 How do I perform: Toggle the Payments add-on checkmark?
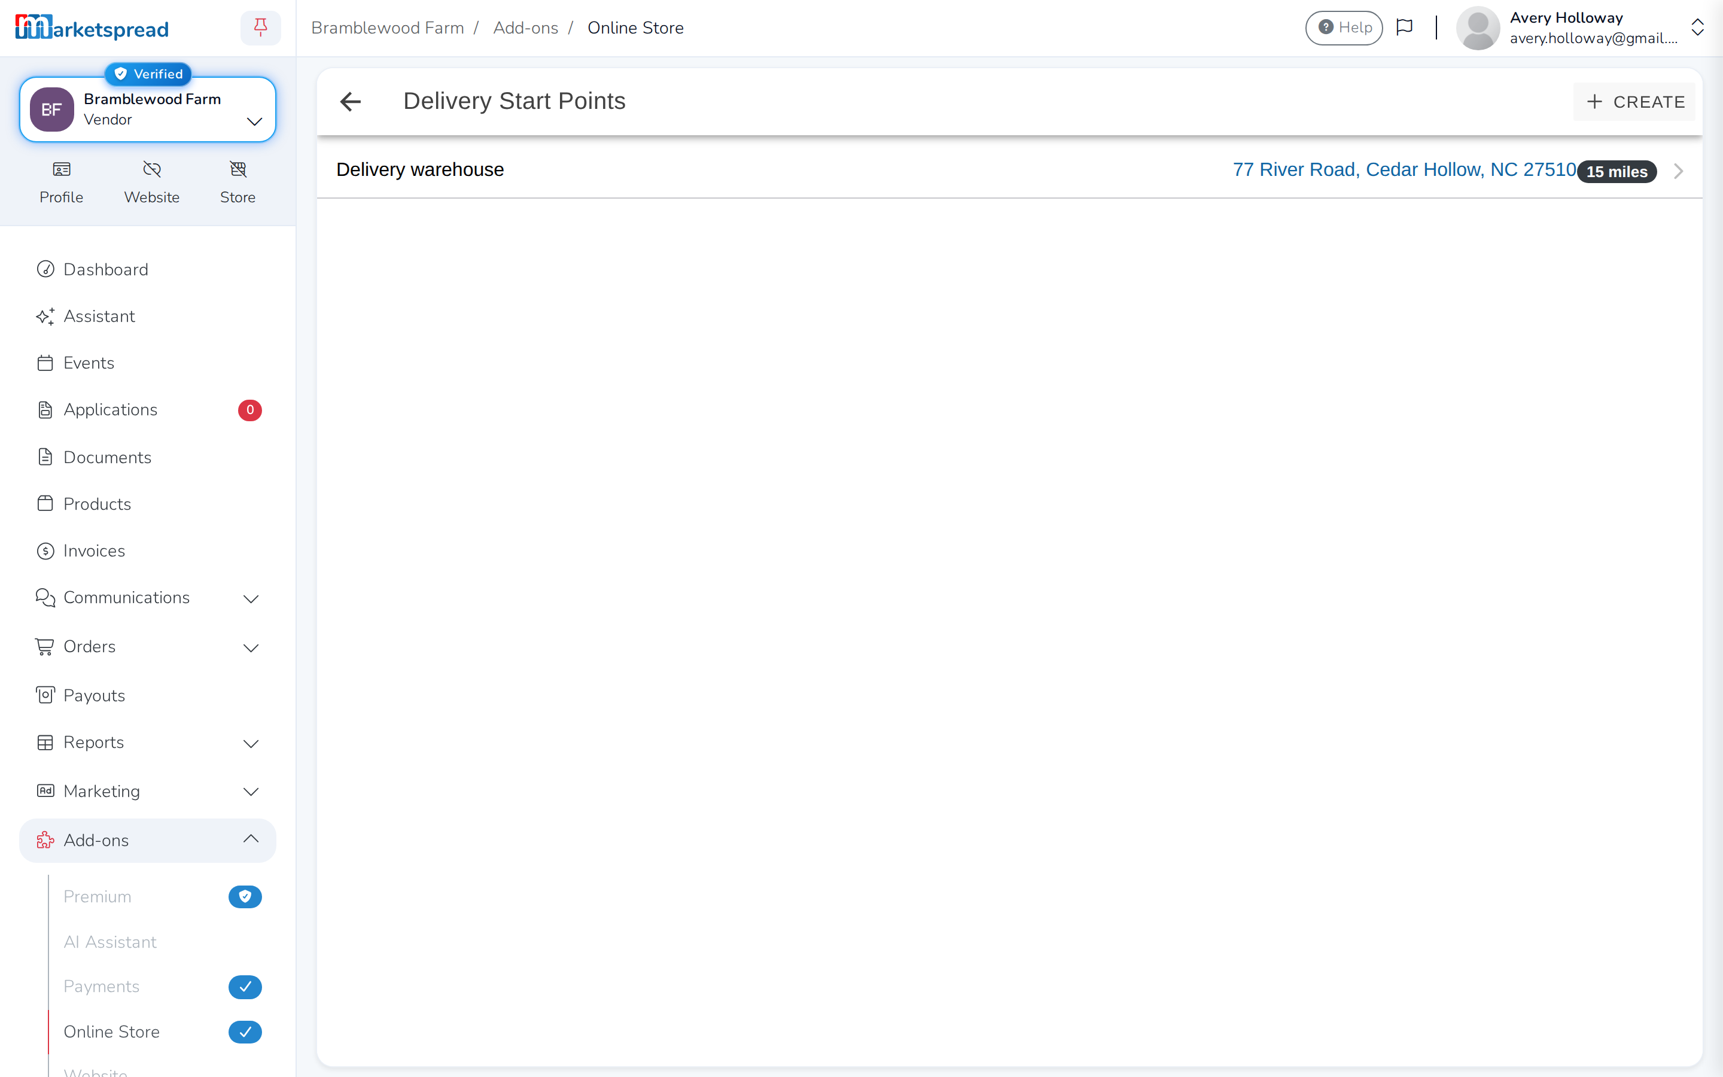tap(245, 987)
